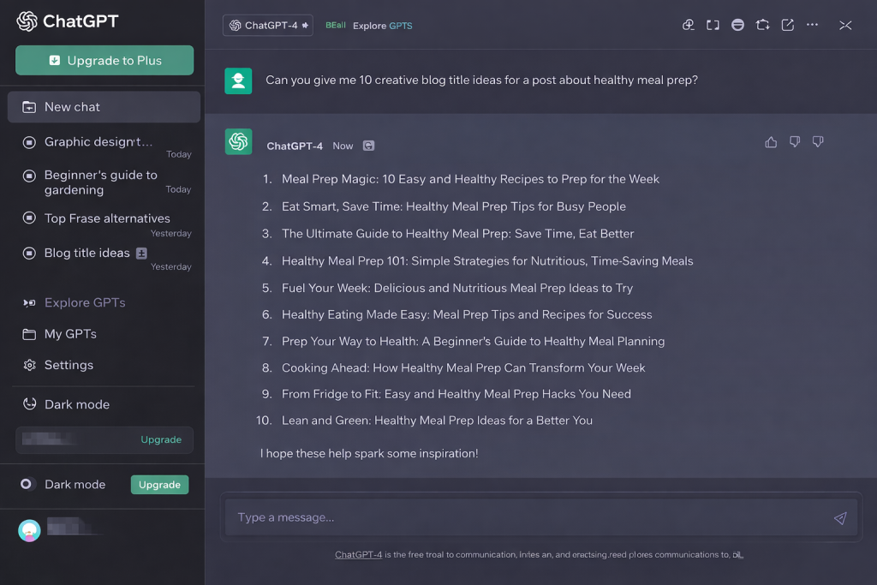Select Dark mode with the moon icon
Image resolution: width=877 pixels, height=585 pixels.
[x=76, y=404]
